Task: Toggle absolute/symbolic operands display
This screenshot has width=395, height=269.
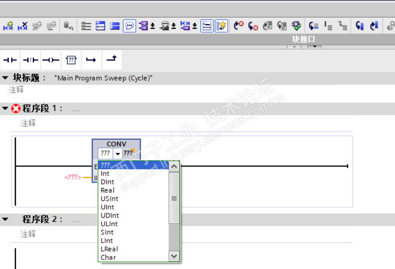Action: tap(143, 26)
